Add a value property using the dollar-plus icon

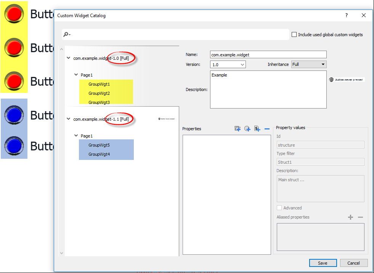(x=257, y=129)
